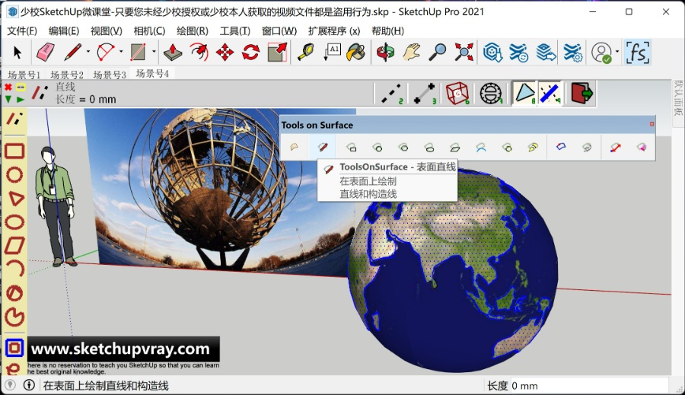
Task: Click the signed-in user account icon
Action: [601, 53]
